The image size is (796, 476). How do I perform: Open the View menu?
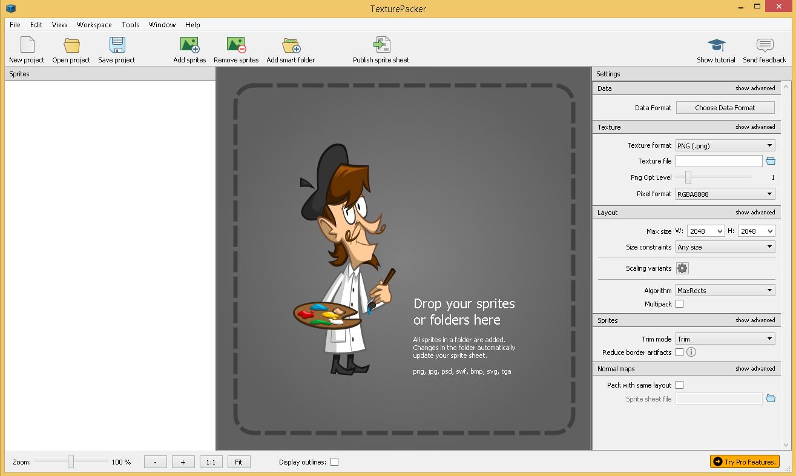tap(59, 25)
